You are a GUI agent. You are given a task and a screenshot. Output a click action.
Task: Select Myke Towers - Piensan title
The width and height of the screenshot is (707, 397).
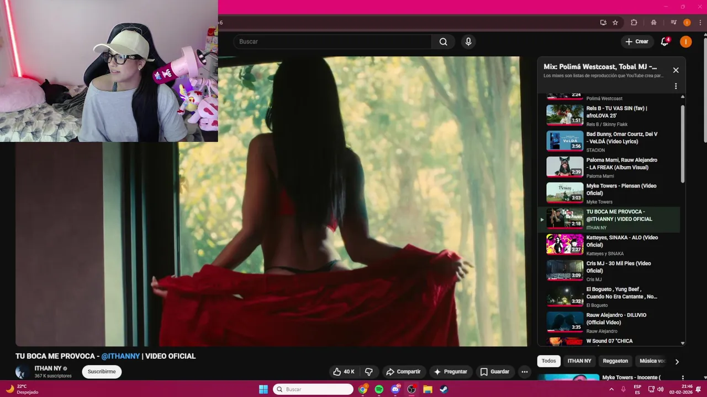click(621, 190)
